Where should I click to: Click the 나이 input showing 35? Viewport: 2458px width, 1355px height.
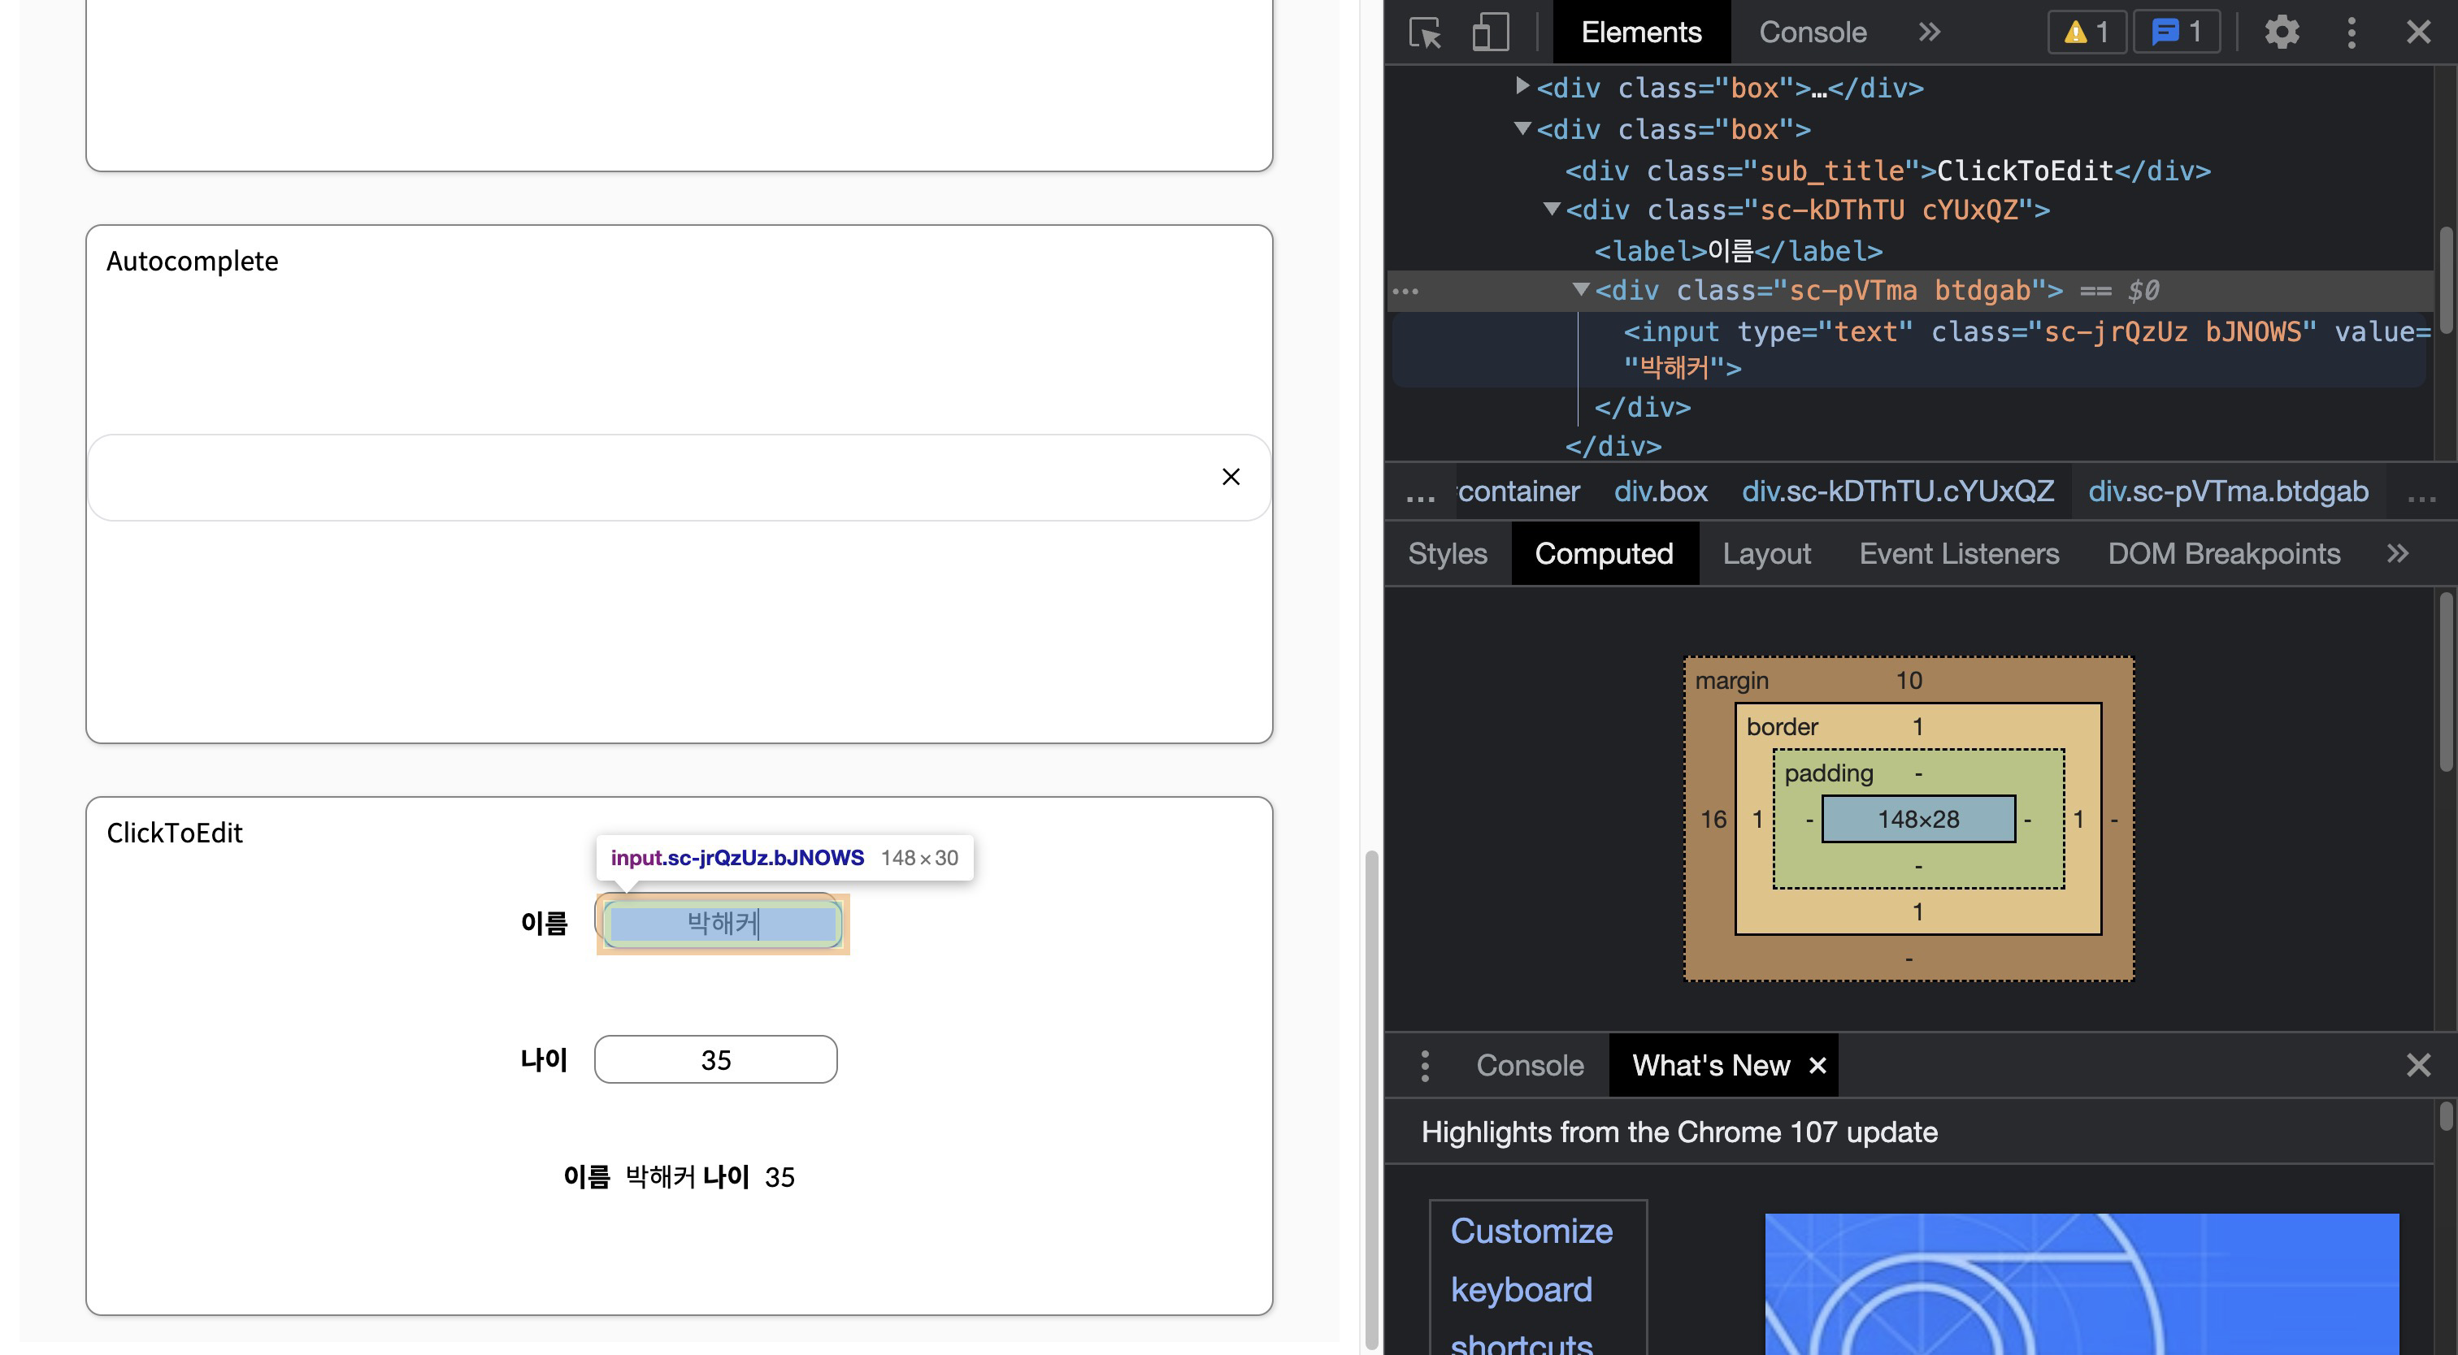715,1059
